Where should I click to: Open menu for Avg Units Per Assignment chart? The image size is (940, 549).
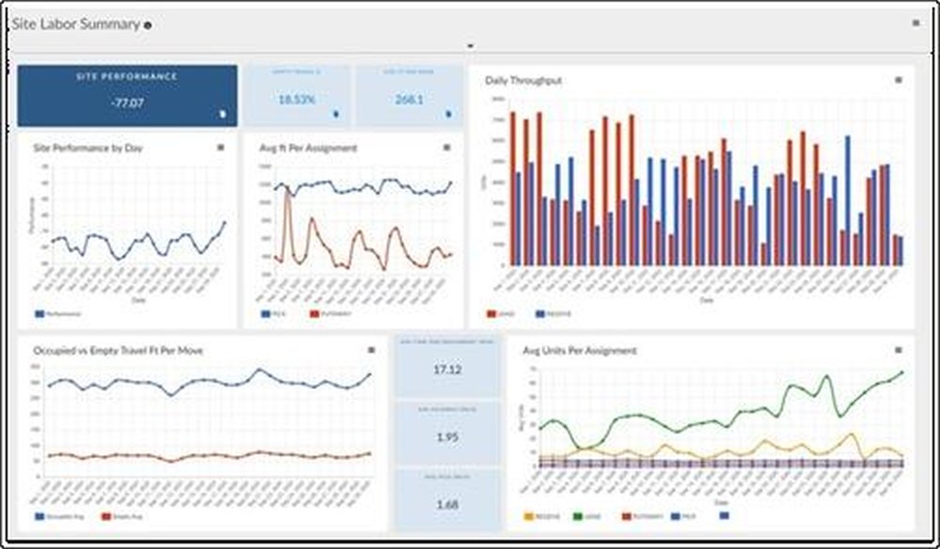[898, 350]
